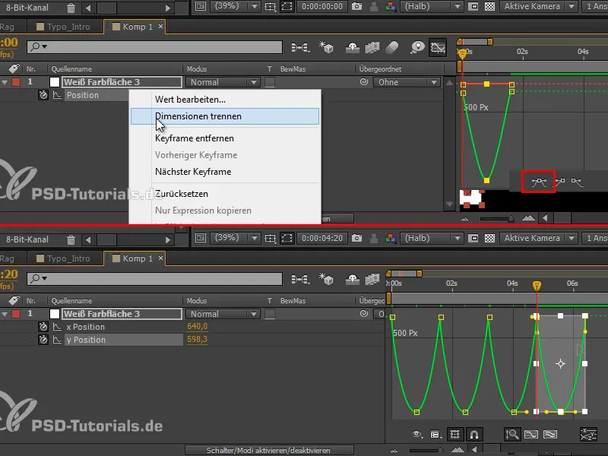Screen dimensions: 608x456
Task: Apply Easy Ease to the selected keyframes
Action: point(539,182)
